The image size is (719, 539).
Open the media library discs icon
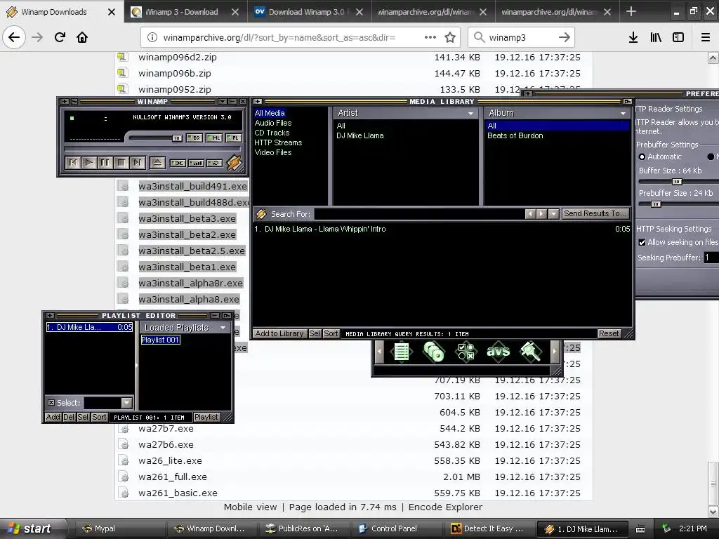(x=433, y=352)
